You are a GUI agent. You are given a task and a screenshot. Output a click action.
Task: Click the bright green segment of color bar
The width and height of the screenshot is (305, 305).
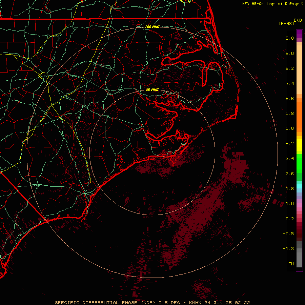[x=299, y=164]
